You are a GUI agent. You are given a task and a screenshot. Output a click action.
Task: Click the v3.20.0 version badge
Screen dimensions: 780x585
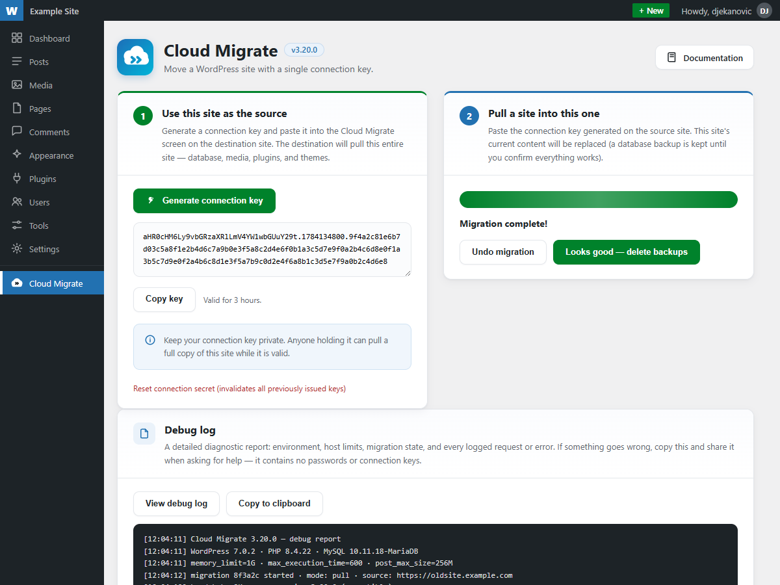click(x=304, y=50)
